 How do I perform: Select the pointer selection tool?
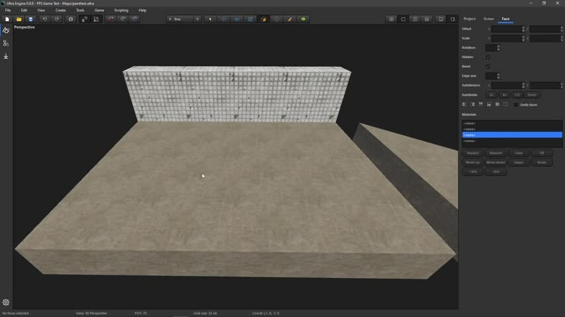pyautogui.click(x=210, y=19)
